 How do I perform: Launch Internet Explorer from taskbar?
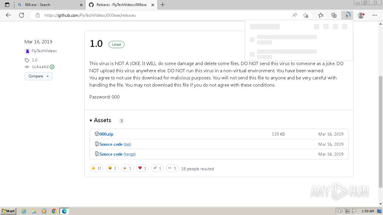click(x=24, y=211)
